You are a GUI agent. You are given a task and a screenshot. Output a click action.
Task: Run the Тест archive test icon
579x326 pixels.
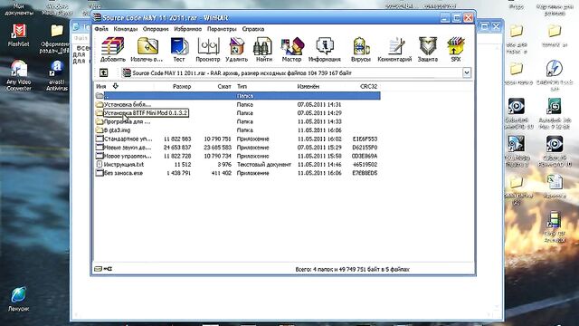(179, 50)
